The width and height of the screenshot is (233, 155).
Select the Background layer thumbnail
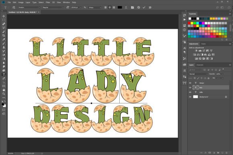pos(195,97)
